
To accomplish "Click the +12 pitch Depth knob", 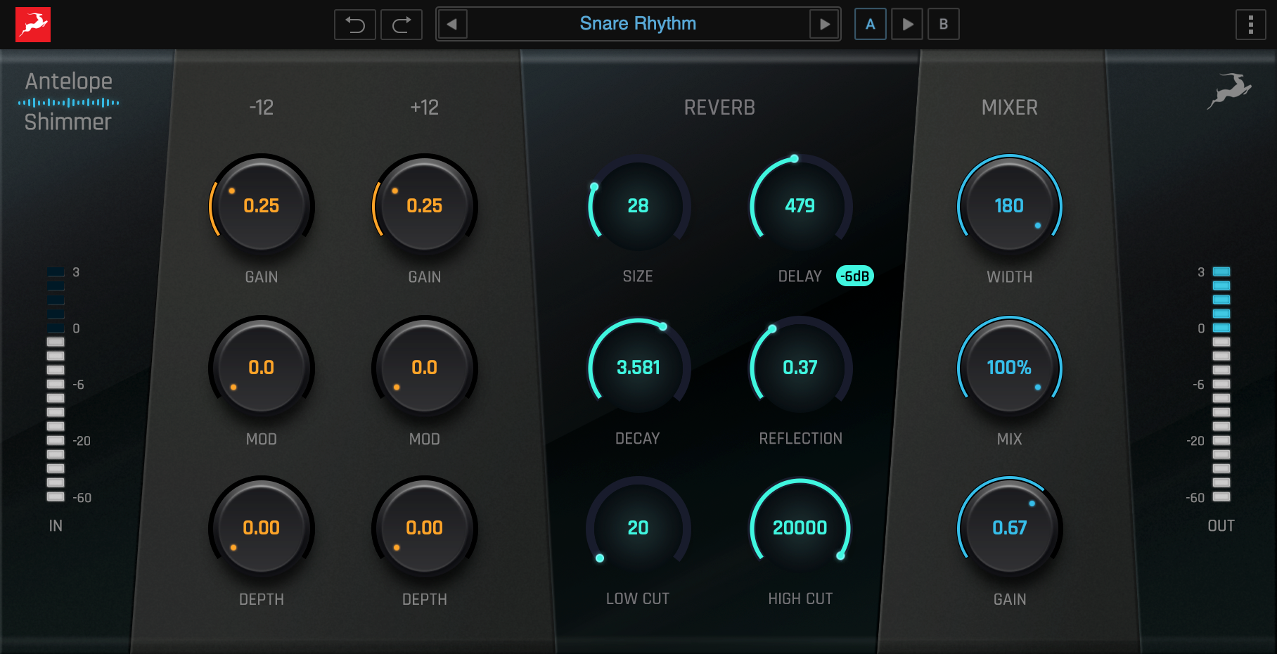I will 424,528.
